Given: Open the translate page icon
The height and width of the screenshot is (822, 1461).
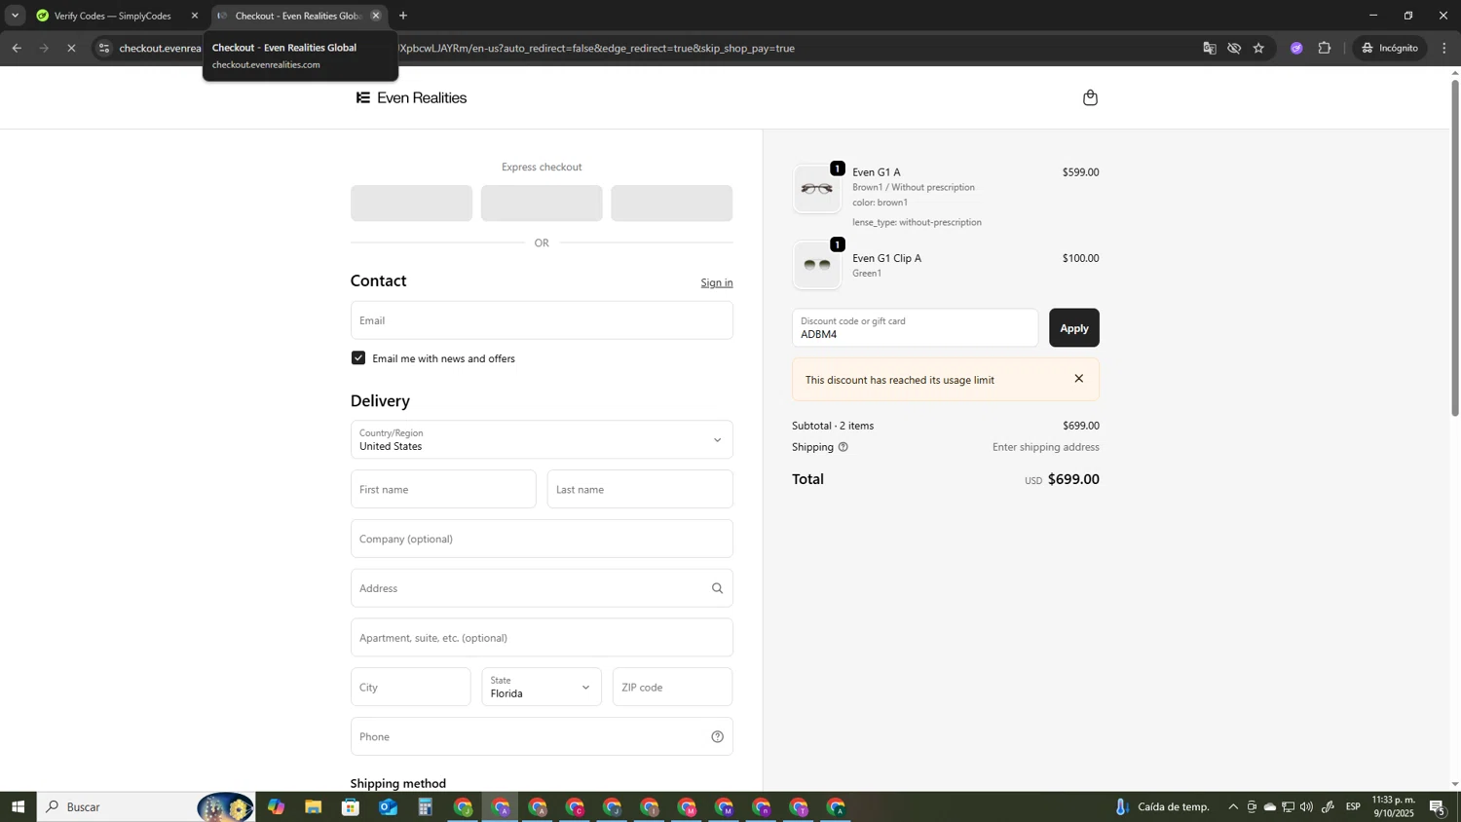Looking at the screenshot, I should click(1210, 48).
